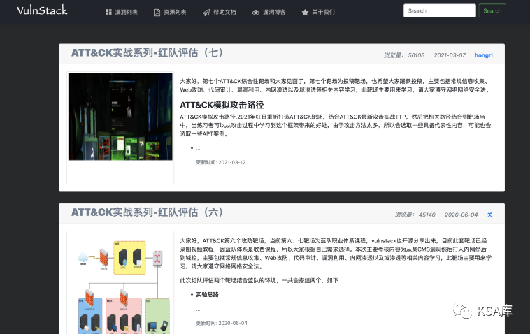Click 更新时间: 2021-03-12 text
This screenshot has height=334, width=530.
click(221, 162)
